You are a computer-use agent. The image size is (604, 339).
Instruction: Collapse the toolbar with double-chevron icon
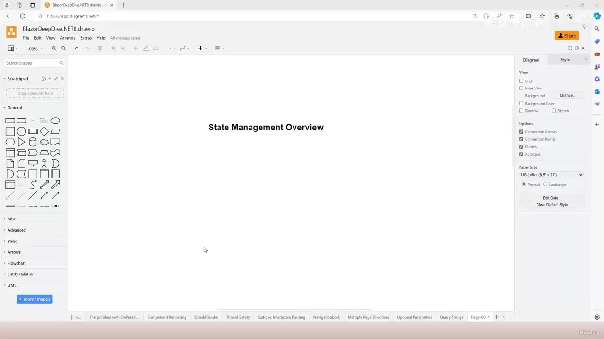point(583,48)
